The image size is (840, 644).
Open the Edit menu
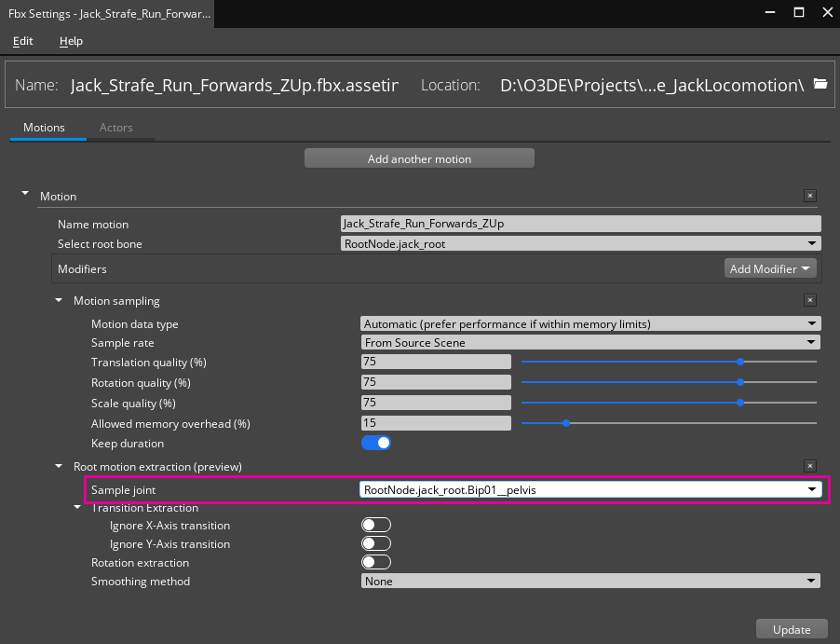(x=22, y=41)
